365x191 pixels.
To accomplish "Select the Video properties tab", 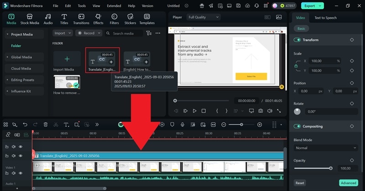I will [x=300, y=18].
